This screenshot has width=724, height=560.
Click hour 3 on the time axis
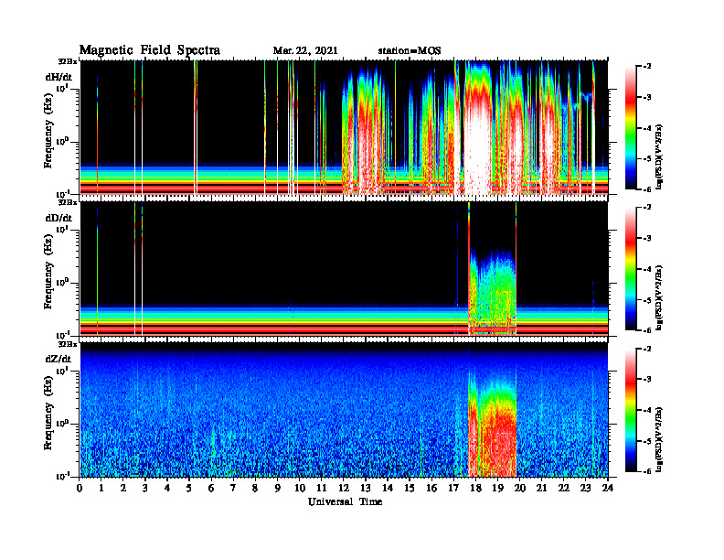pos(145,488)
